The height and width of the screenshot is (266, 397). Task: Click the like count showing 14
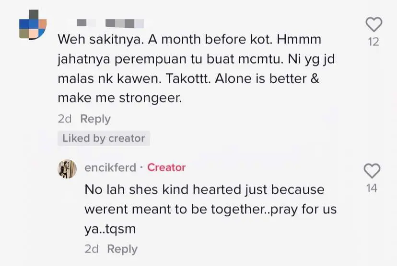click(372, 188)
